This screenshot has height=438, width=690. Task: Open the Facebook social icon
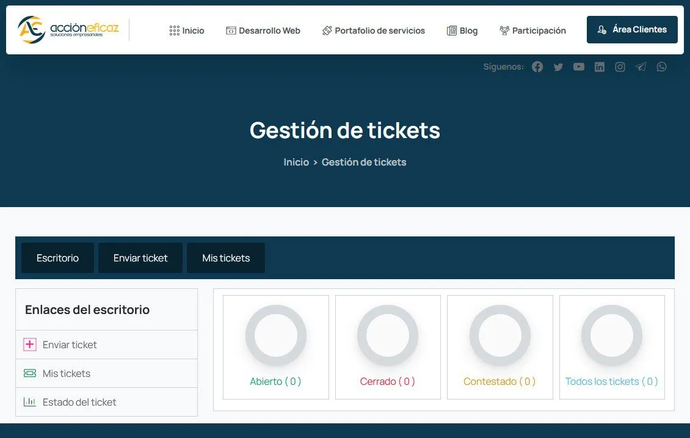click(537, 67)
